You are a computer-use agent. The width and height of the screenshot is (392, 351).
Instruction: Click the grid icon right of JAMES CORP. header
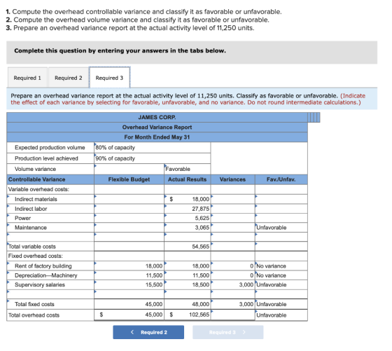click(x=314, y=117)
